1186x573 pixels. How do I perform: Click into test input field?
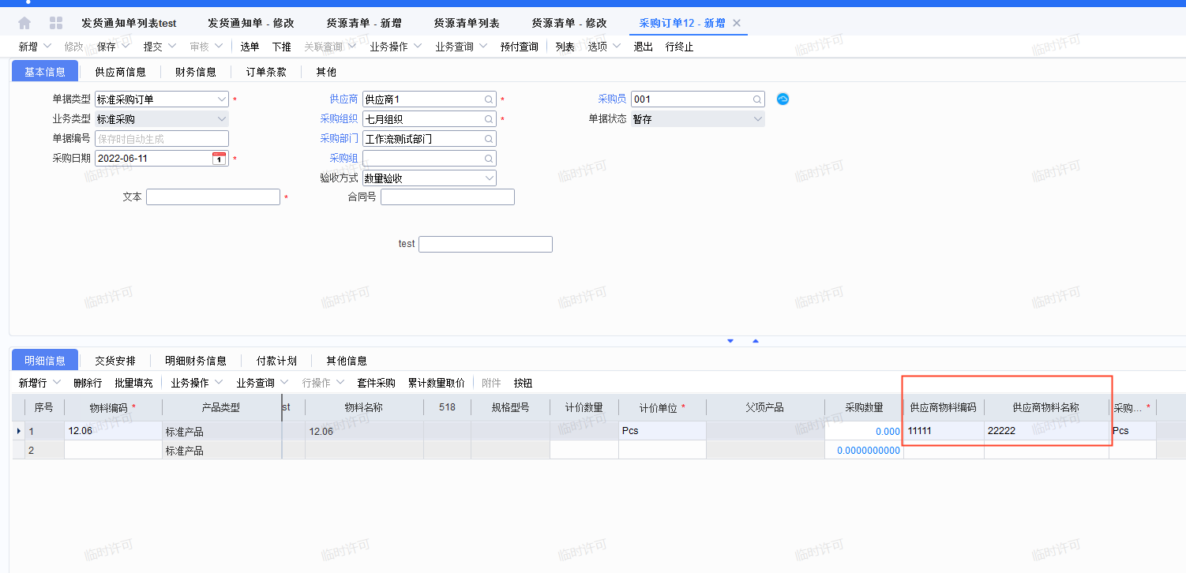click(486, 244)
